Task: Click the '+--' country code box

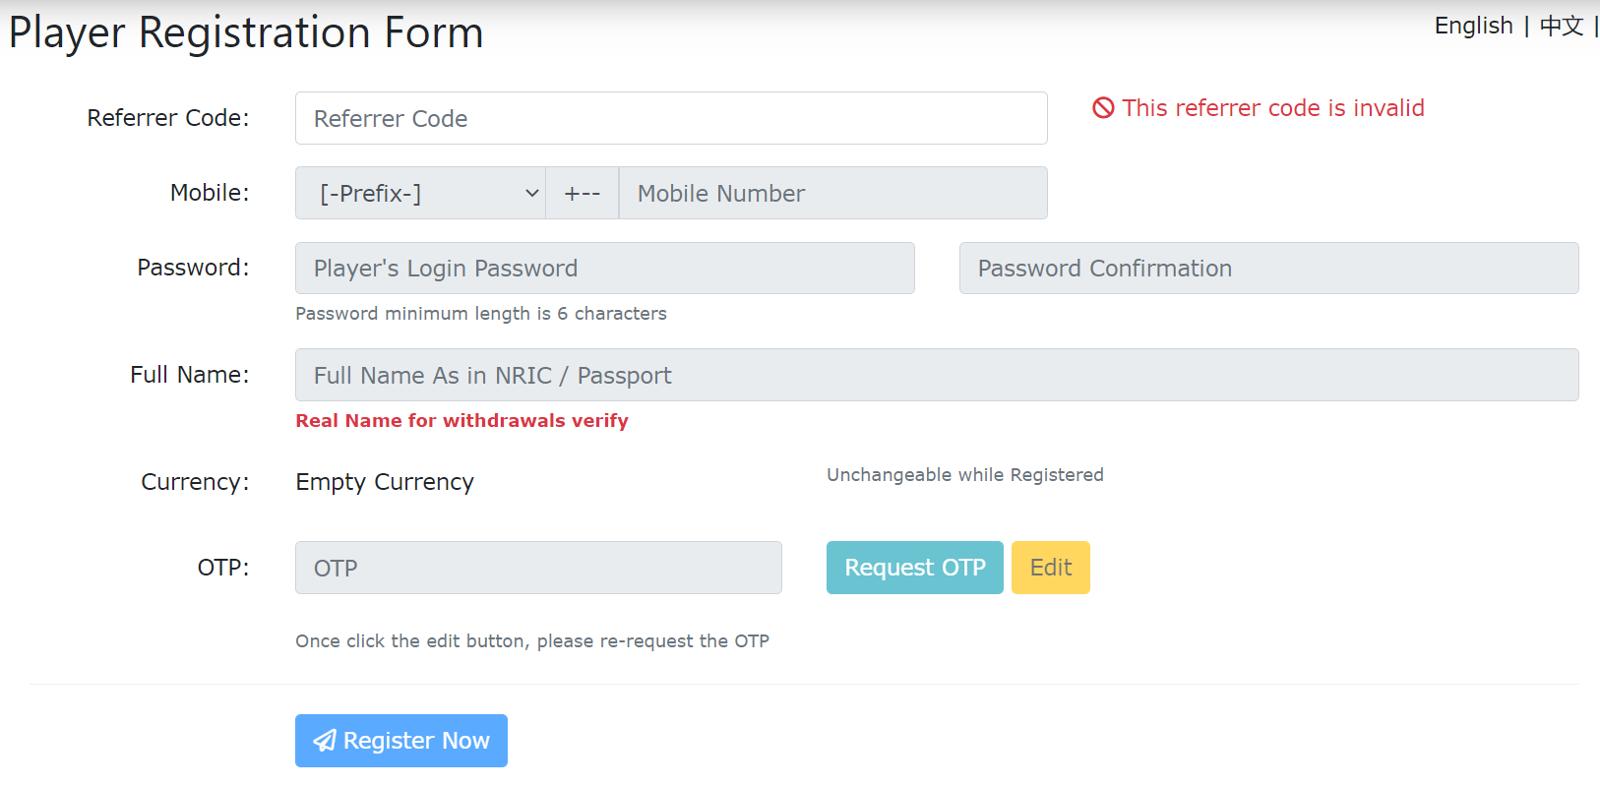Action: [583, 193]
